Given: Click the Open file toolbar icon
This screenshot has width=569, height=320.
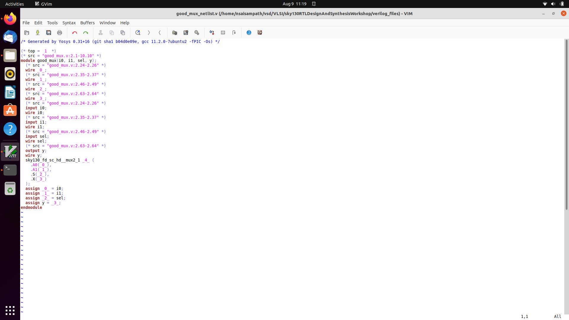Looking at the screenshot, I should pyautogui.click(x=27, y=33).
